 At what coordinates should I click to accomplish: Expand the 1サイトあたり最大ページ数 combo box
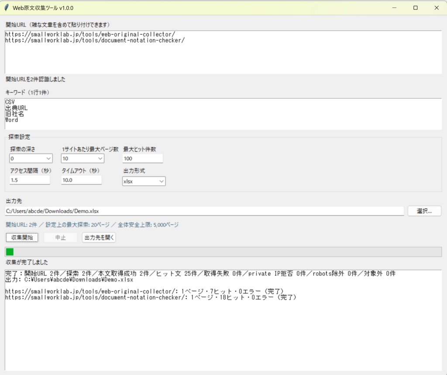[x=83, y=158]
